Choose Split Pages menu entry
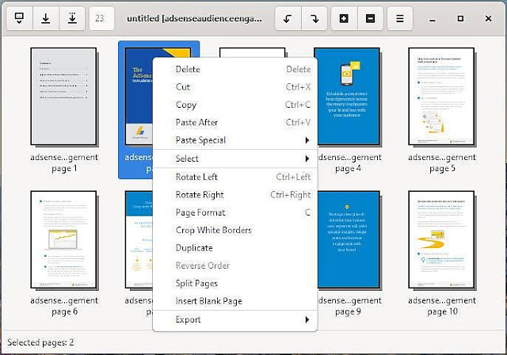The height and width of the screenshot is (355, 507). coord(235,283)
